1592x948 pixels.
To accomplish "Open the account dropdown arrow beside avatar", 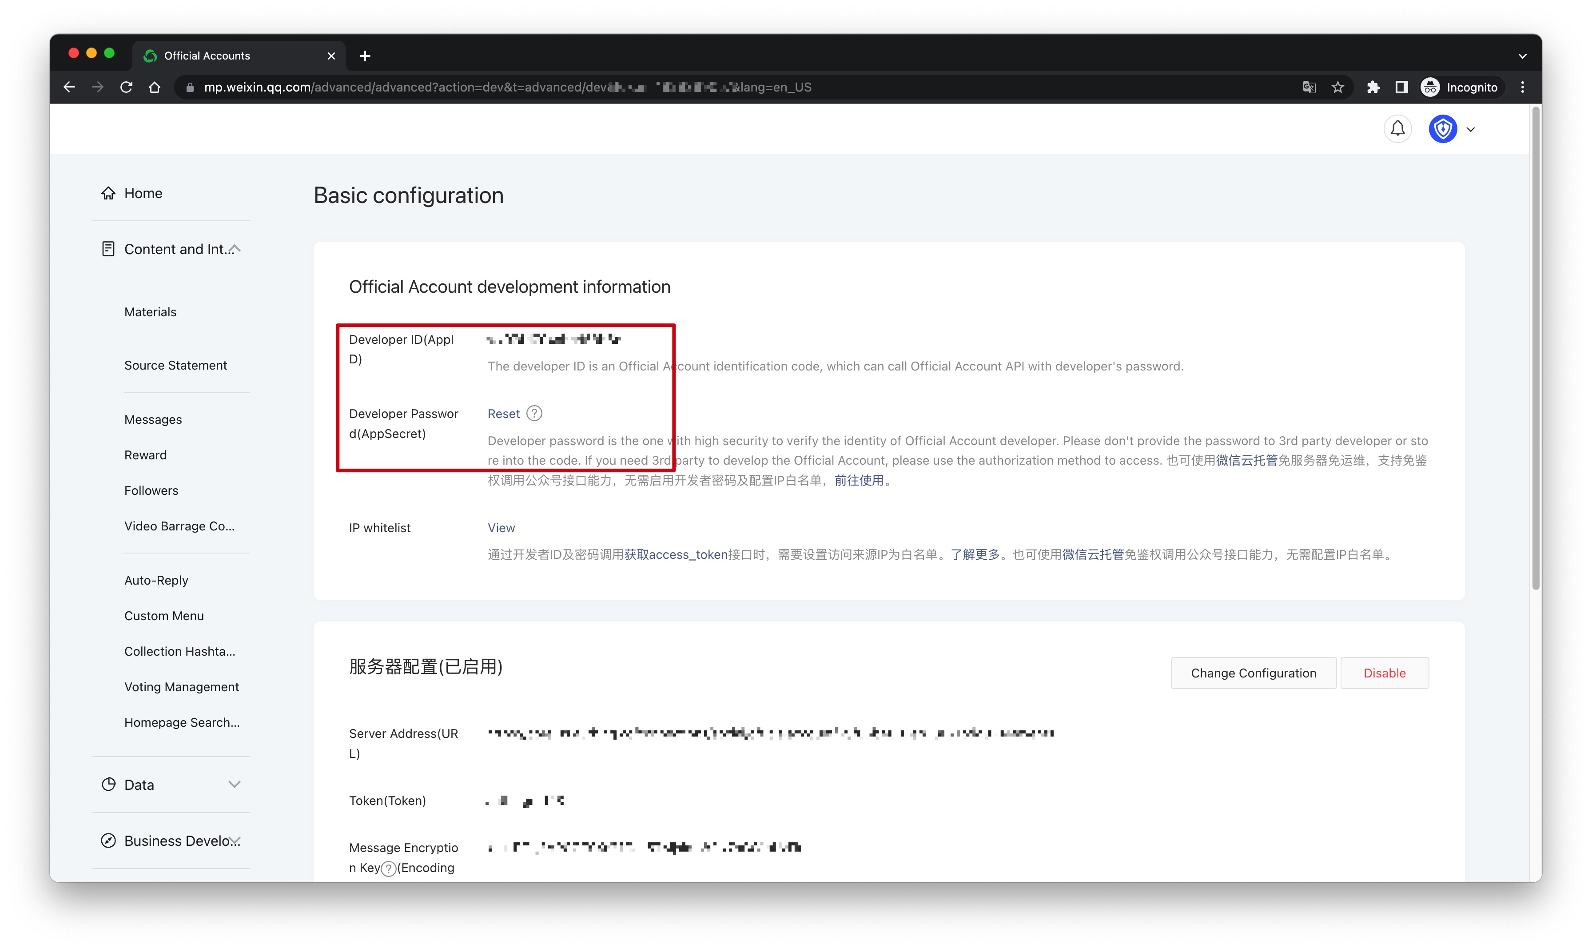I will pos(1471,130).
